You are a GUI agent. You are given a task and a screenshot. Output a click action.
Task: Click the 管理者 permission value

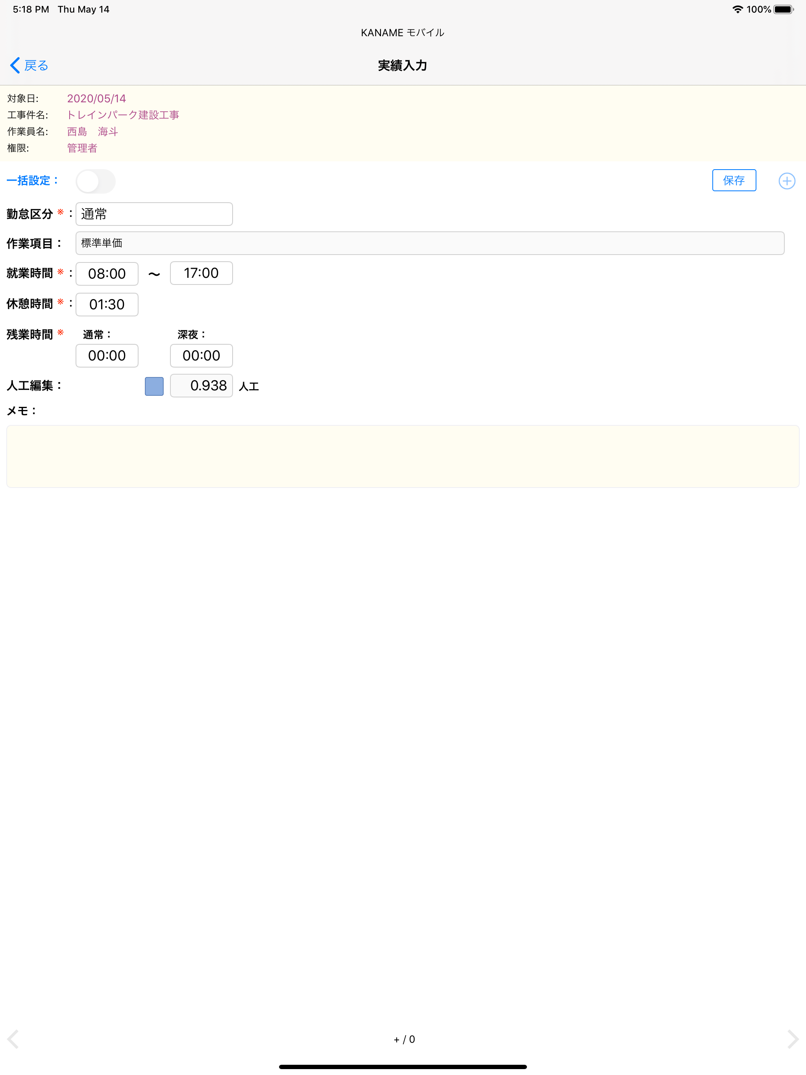pos(82,148)
